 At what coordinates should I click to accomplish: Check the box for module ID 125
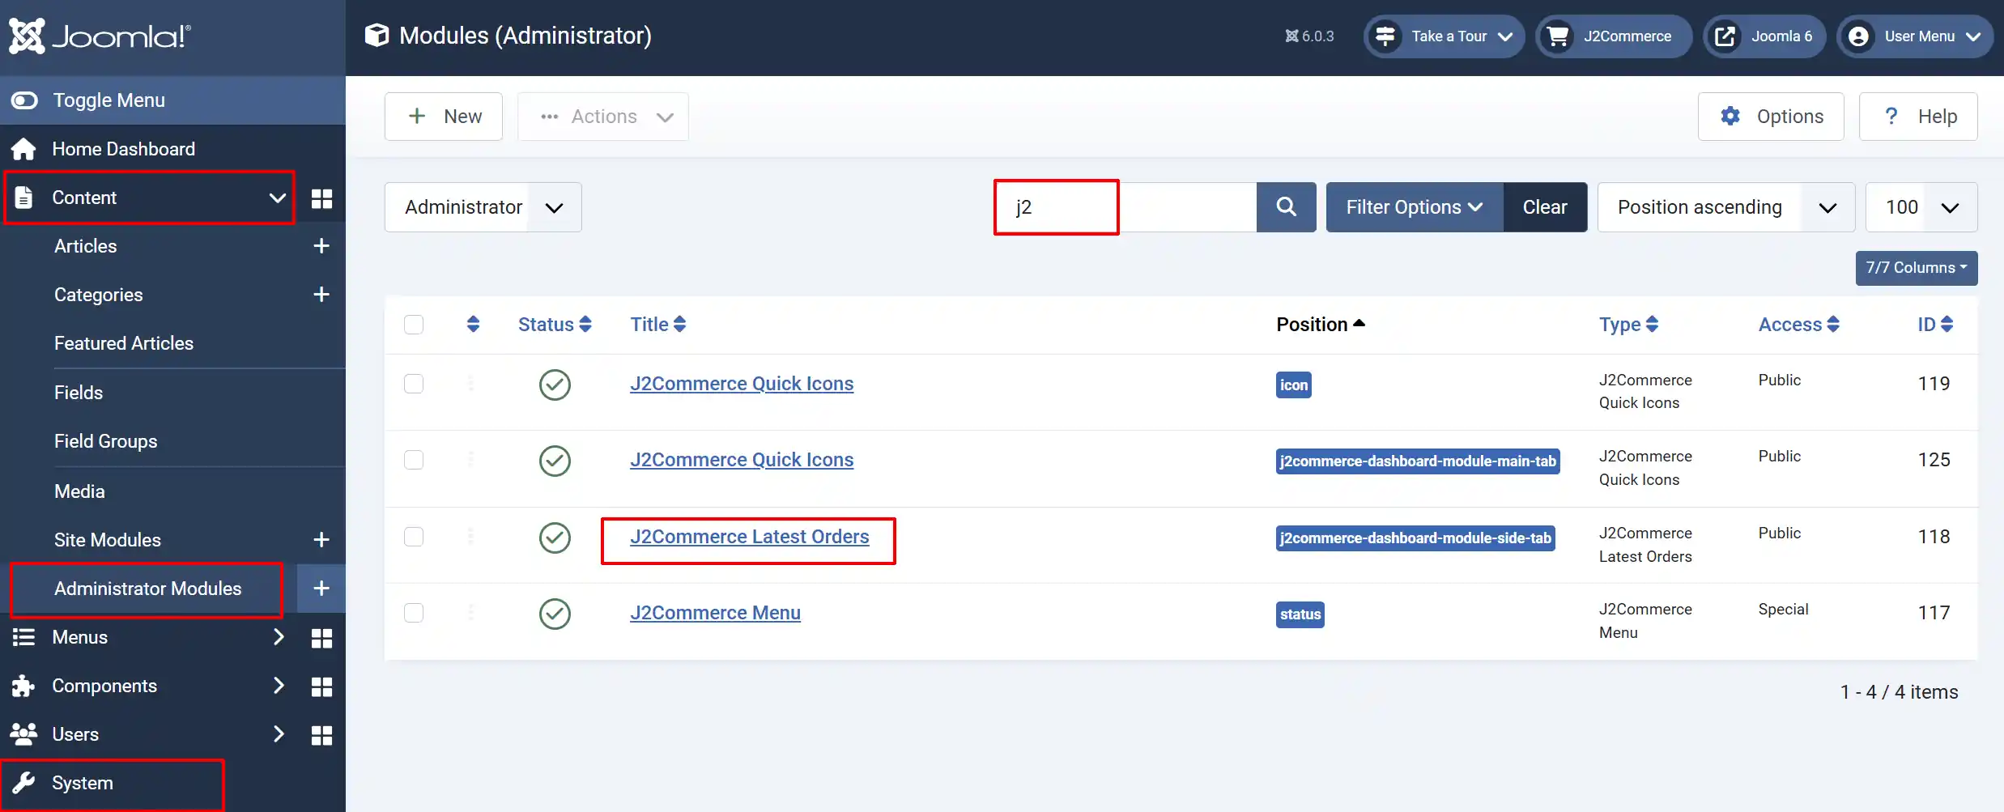click(x=414, y=460)
